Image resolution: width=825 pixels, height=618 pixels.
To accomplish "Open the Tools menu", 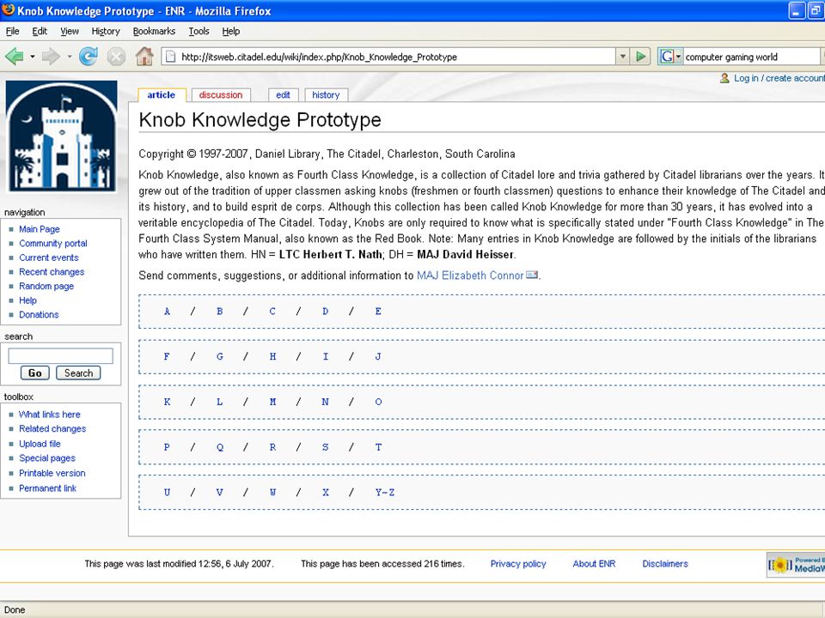I will click(x=199, y=31).
